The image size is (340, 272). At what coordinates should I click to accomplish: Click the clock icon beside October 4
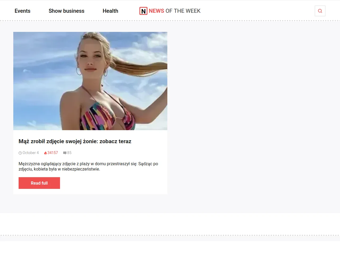[x=20, y=153]
